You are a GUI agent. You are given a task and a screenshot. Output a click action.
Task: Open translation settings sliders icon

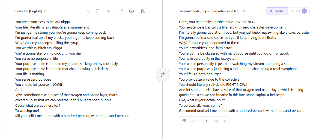143,11
